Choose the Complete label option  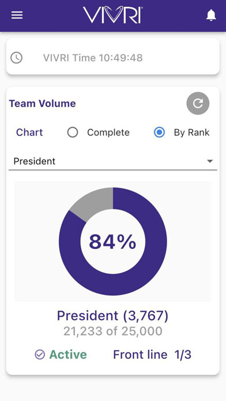click(x=108, y=133)
